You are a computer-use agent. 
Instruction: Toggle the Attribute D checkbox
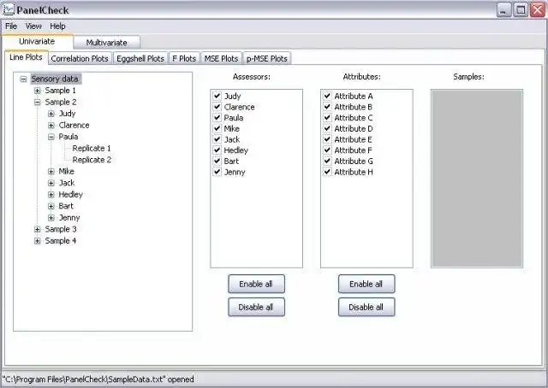[327, 128]
